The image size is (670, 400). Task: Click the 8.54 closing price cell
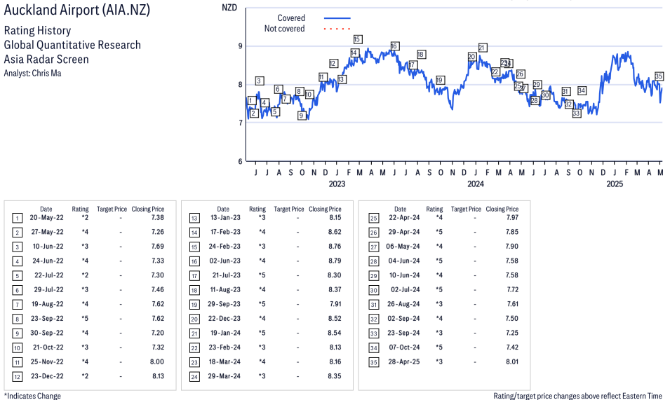coord(335,333)
